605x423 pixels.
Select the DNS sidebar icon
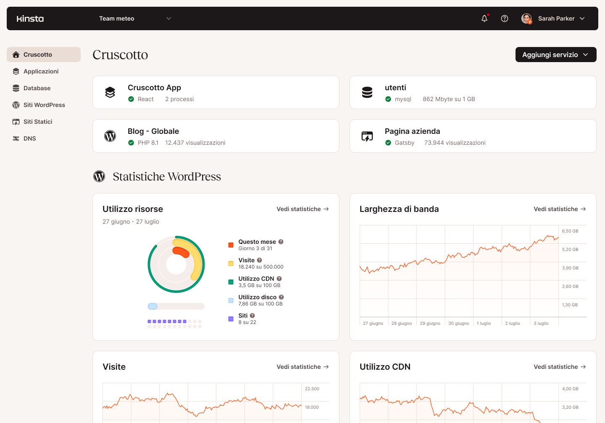point(16,138)
